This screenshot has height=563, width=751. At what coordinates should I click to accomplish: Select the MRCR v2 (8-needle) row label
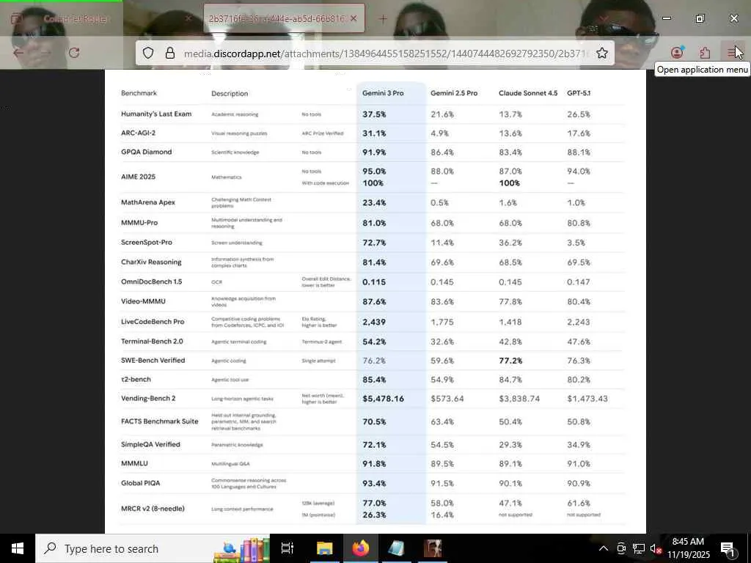[x=153, y=509]
